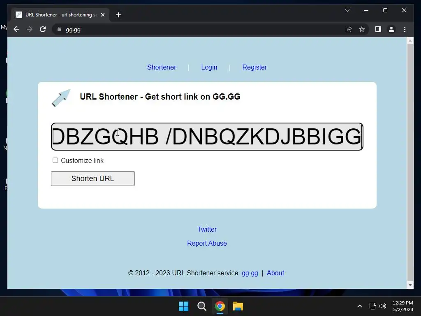Image resolution: width=421 pixels, height=316 pixels.
Task: Open the Windows Start menu
Action: click(184, 306)
